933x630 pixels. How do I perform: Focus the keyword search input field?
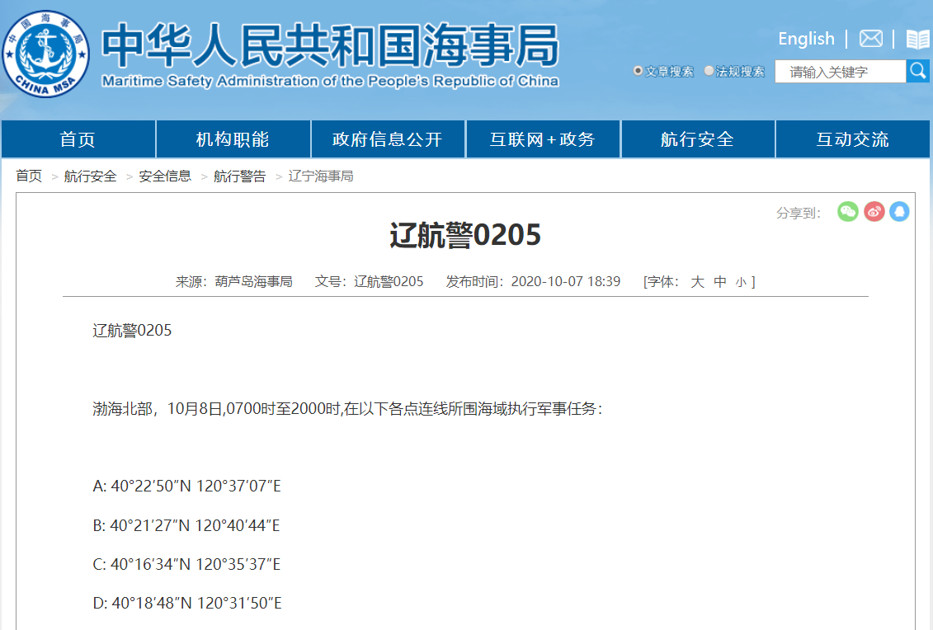click(840, 72)
